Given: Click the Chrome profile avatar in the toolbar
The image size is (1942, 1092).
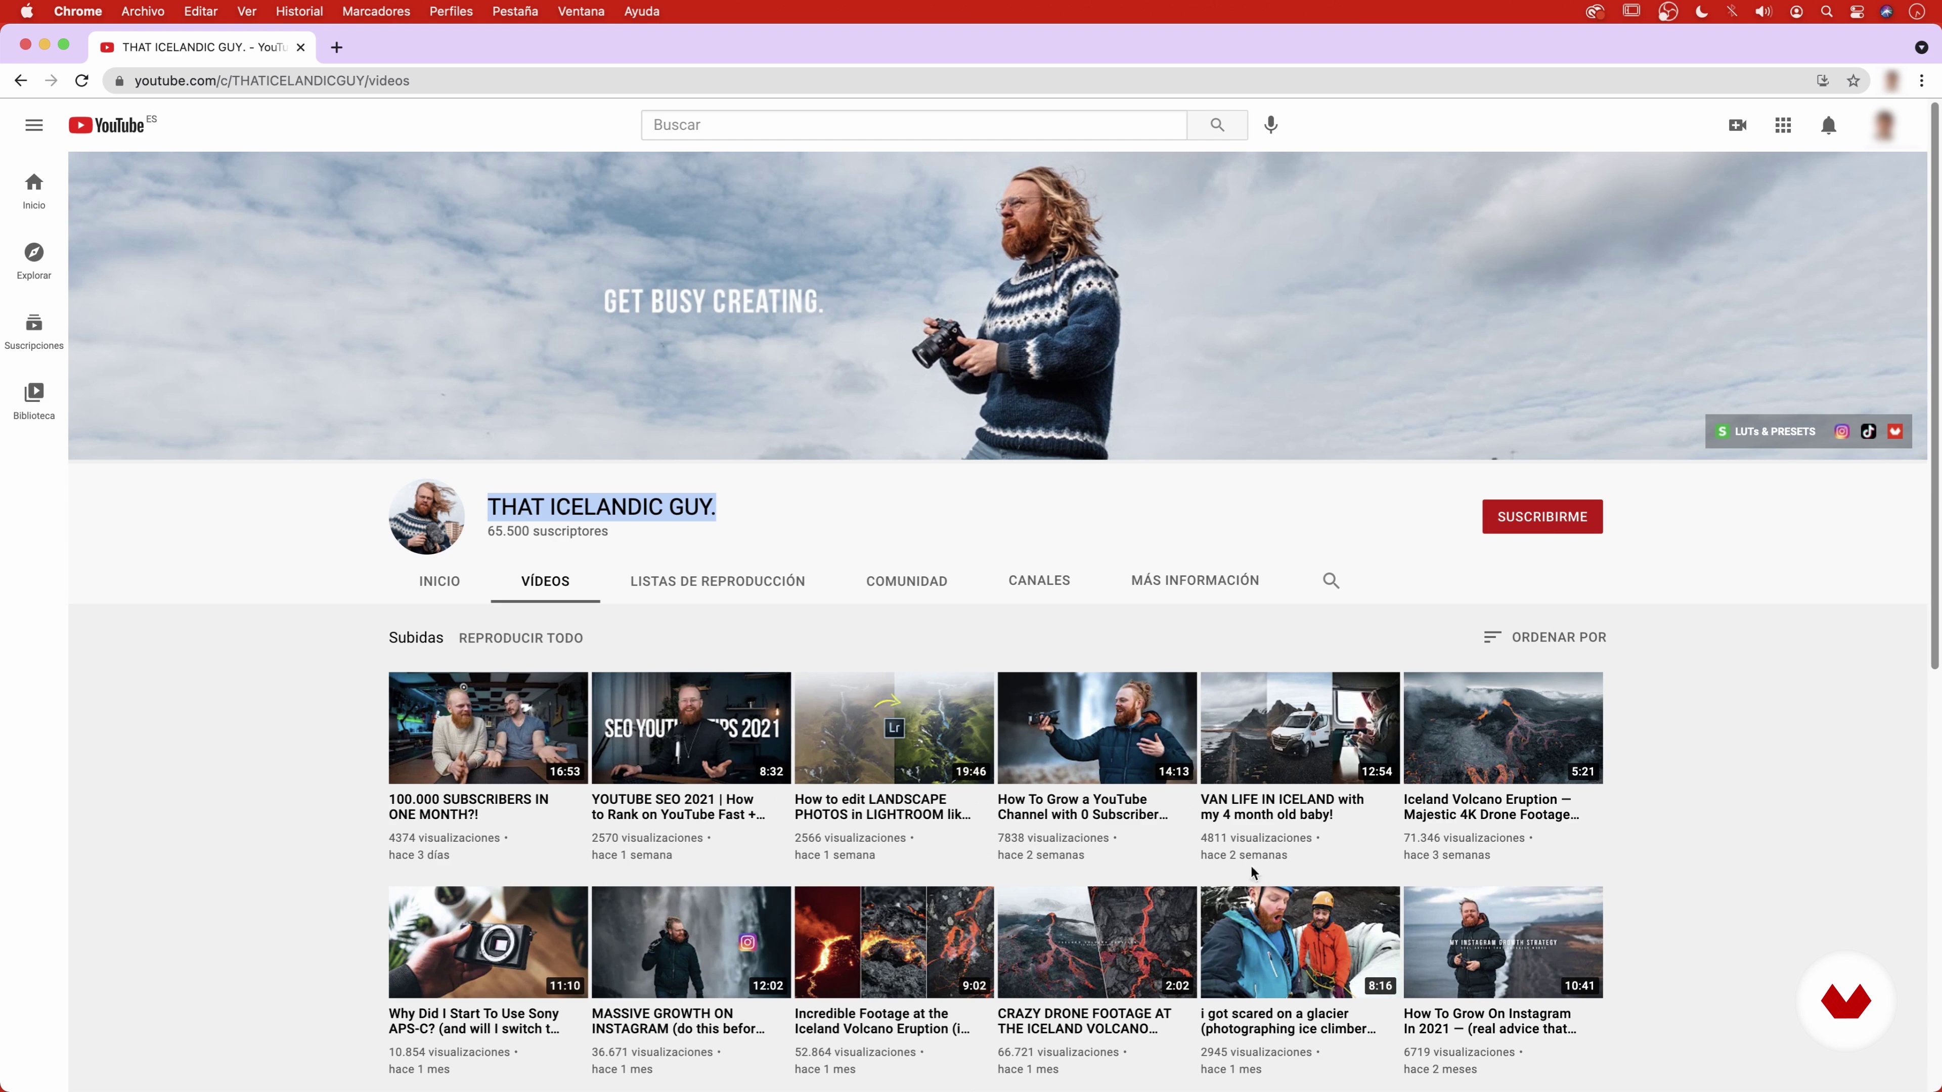Looking at the screenshot, I should [x=1891, y=81].
